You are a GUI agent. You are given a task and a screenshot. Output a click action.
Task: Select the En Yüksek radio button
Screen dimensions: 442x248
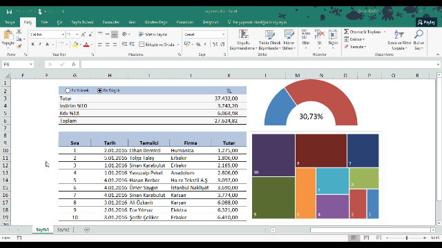(68, 90)
